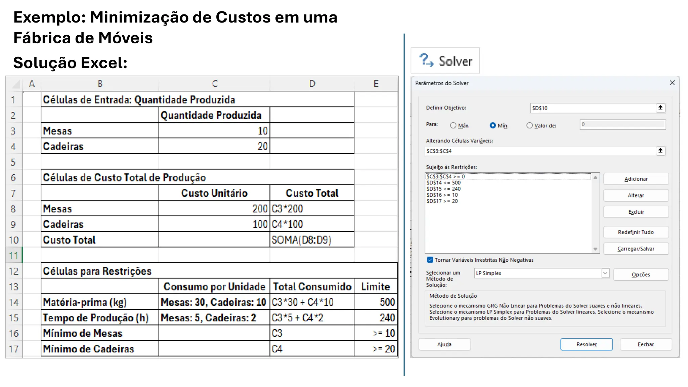The width and height of the screenshot is (688, 387).
Task: Select row 11 header
Action: (x=14, y=255)
